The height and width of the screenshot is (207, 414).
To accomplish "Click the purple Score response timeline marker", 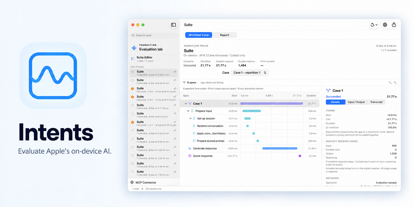I will (x=300, y=156).
